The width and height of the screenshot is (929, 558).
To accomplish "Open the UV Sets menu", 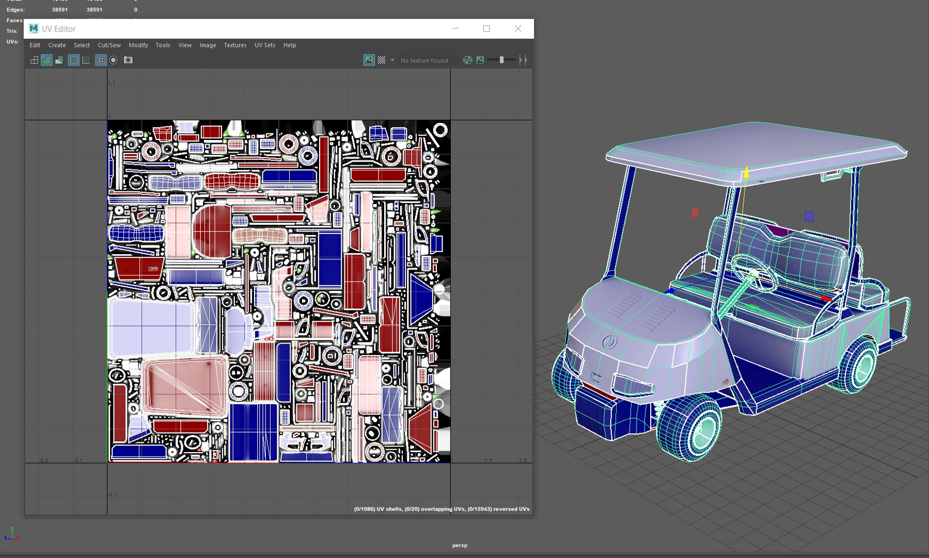I will point(264,45).
